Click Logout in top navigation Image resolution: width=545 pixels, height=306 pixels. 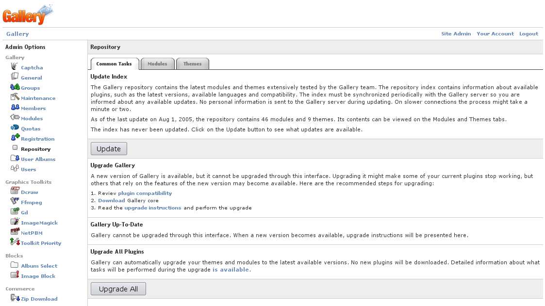(x=528, y=33)
